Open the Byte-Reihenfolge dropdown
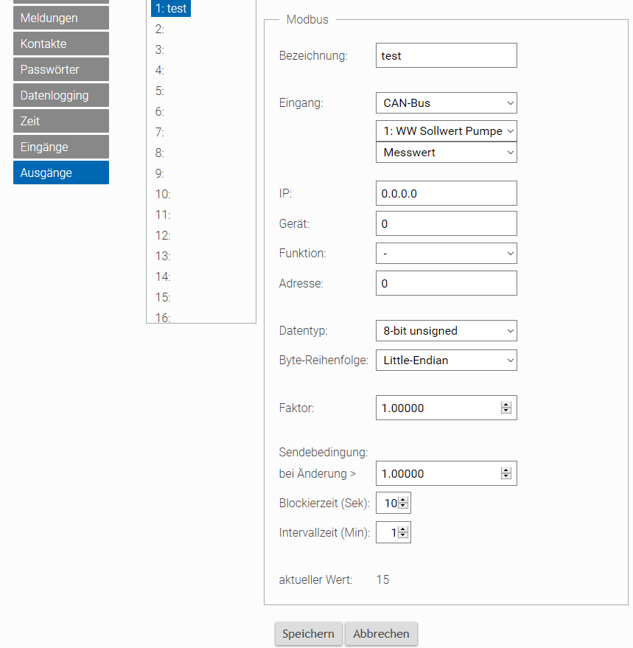The image size is (633, 648). (x=447, y=360)
